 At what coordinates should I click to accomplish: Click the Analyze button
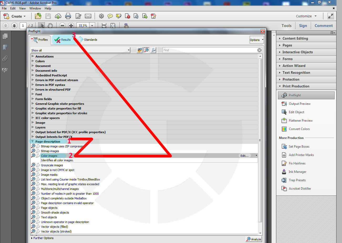click(254, 239)
